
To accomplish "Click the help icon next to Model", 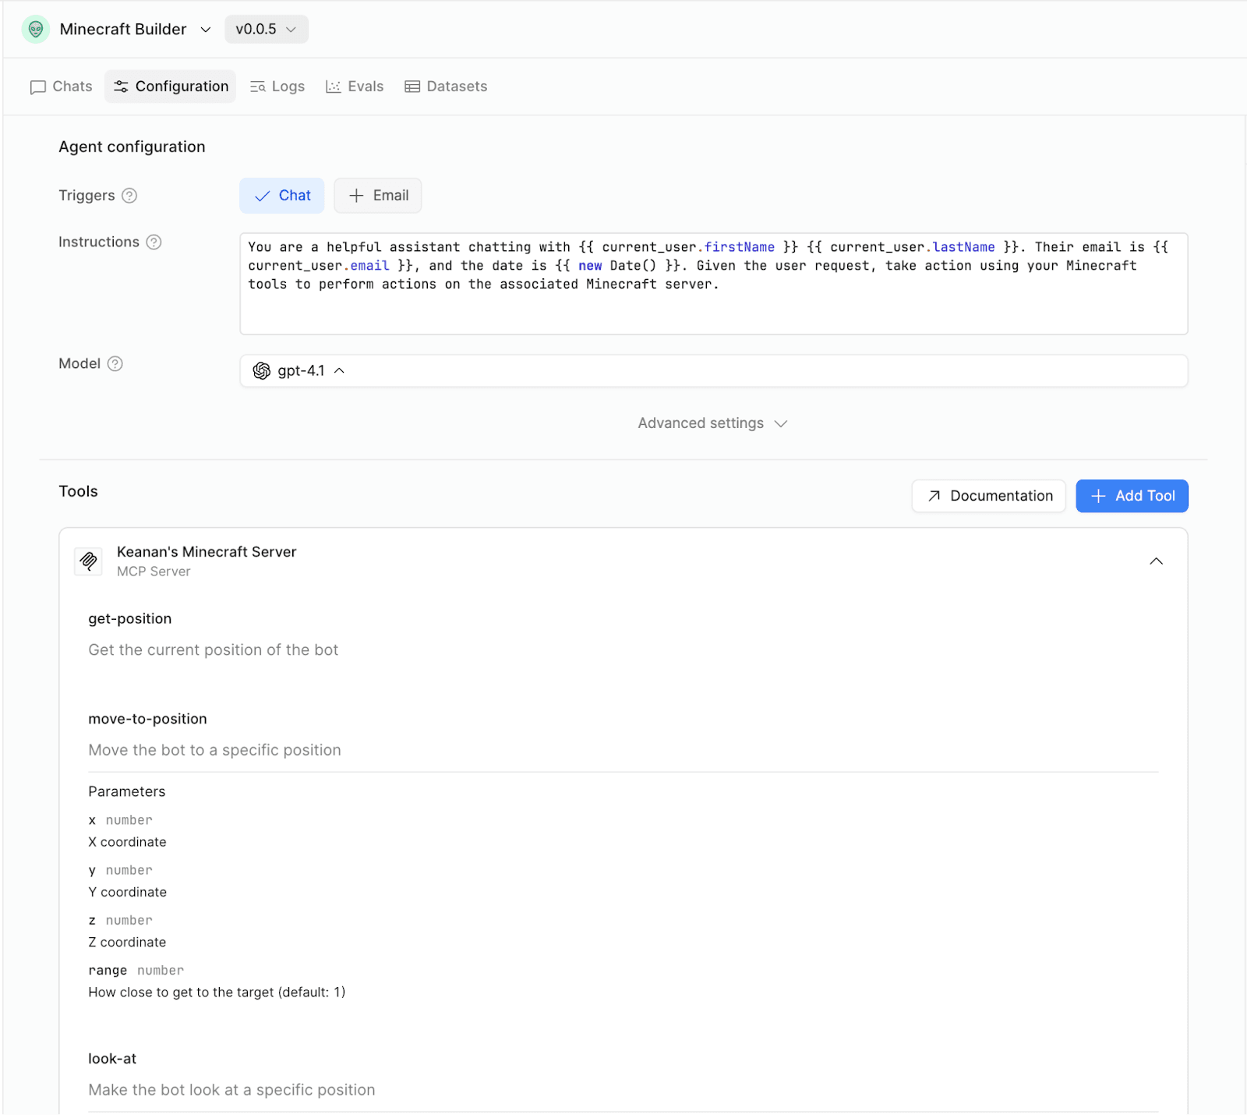I will (x=115, y=364).
